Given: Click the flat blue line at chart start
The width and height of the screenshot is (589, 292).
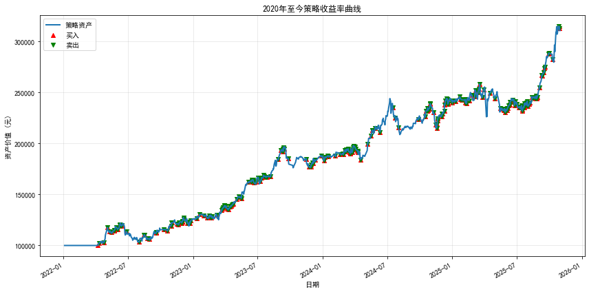Looking at the screenshot, I should tap(79, 245).
